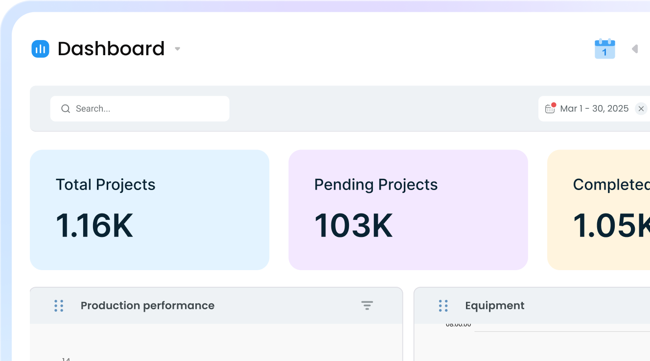
Task: Open the Completed projects card
Action: point(599,210)
